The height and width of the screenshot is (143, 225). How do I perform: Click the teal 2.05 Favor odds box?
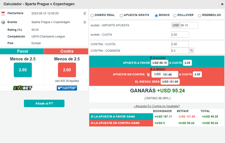(22, 70)
